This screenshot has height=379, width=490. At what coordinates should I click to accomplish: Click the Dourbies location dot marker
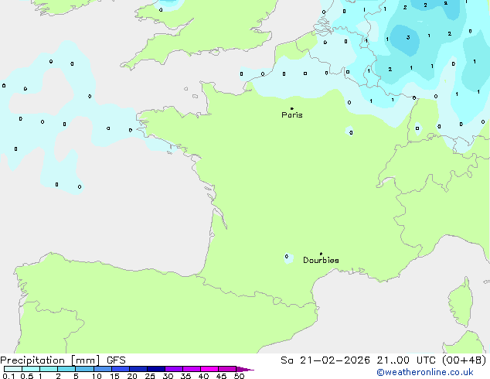[x=321, y=254]
